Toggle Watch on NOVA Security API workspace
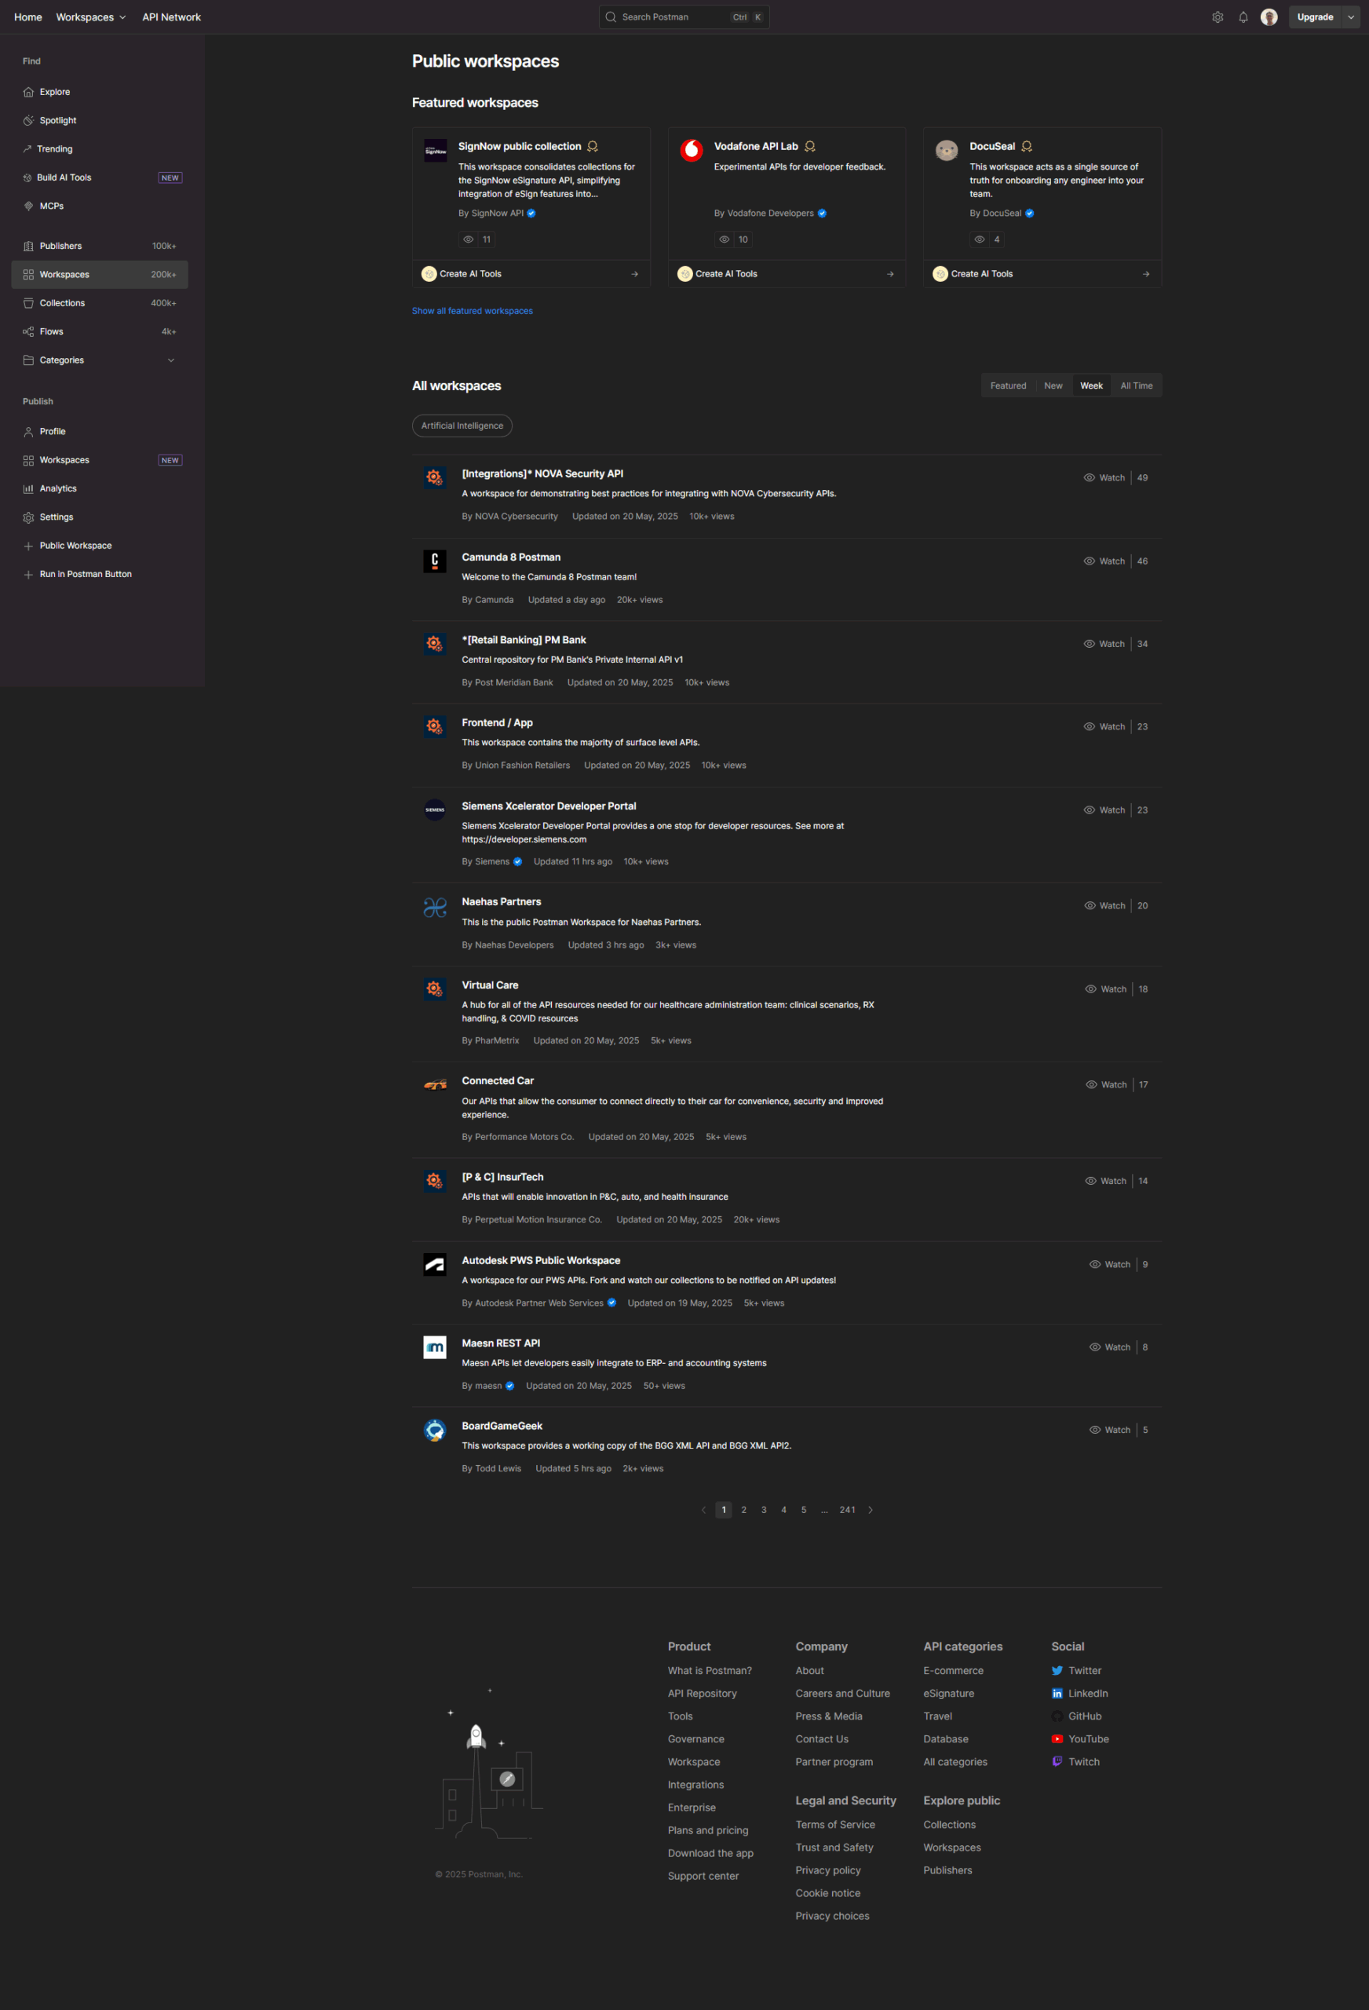Screen dimensions: 1369x2010 (x=1104, y=477)
